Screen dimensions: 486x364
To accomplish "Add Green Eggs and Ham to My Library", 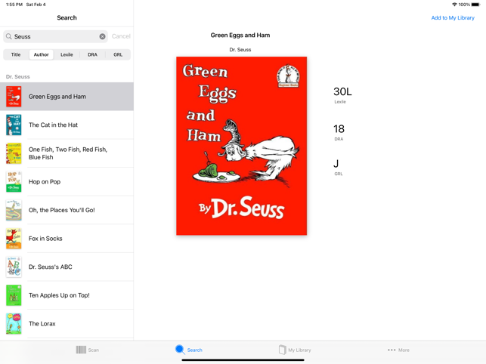I will [453, 18].
